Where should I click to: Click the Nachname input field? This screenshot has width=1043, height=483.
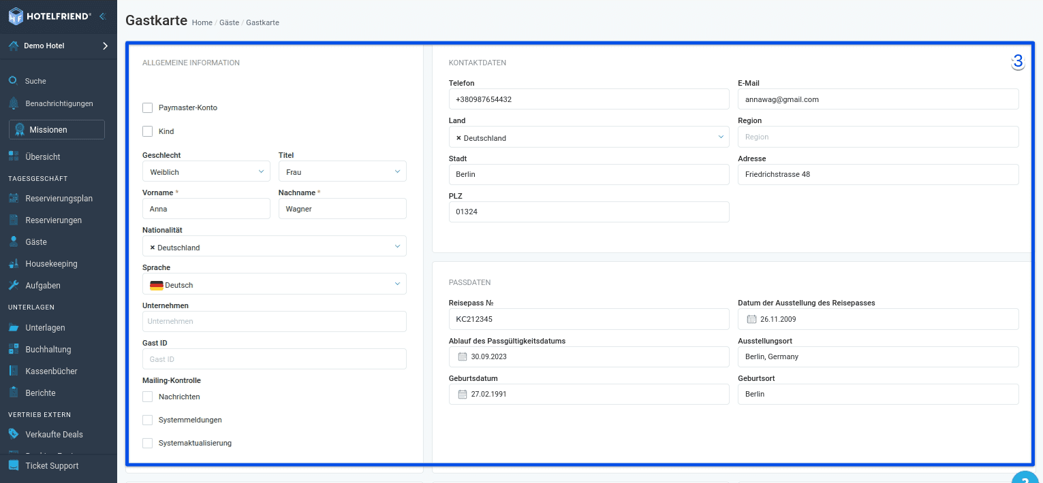coord(343,209)
